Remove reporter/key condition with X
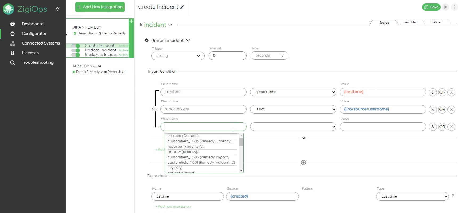 (x=451, y=110)
